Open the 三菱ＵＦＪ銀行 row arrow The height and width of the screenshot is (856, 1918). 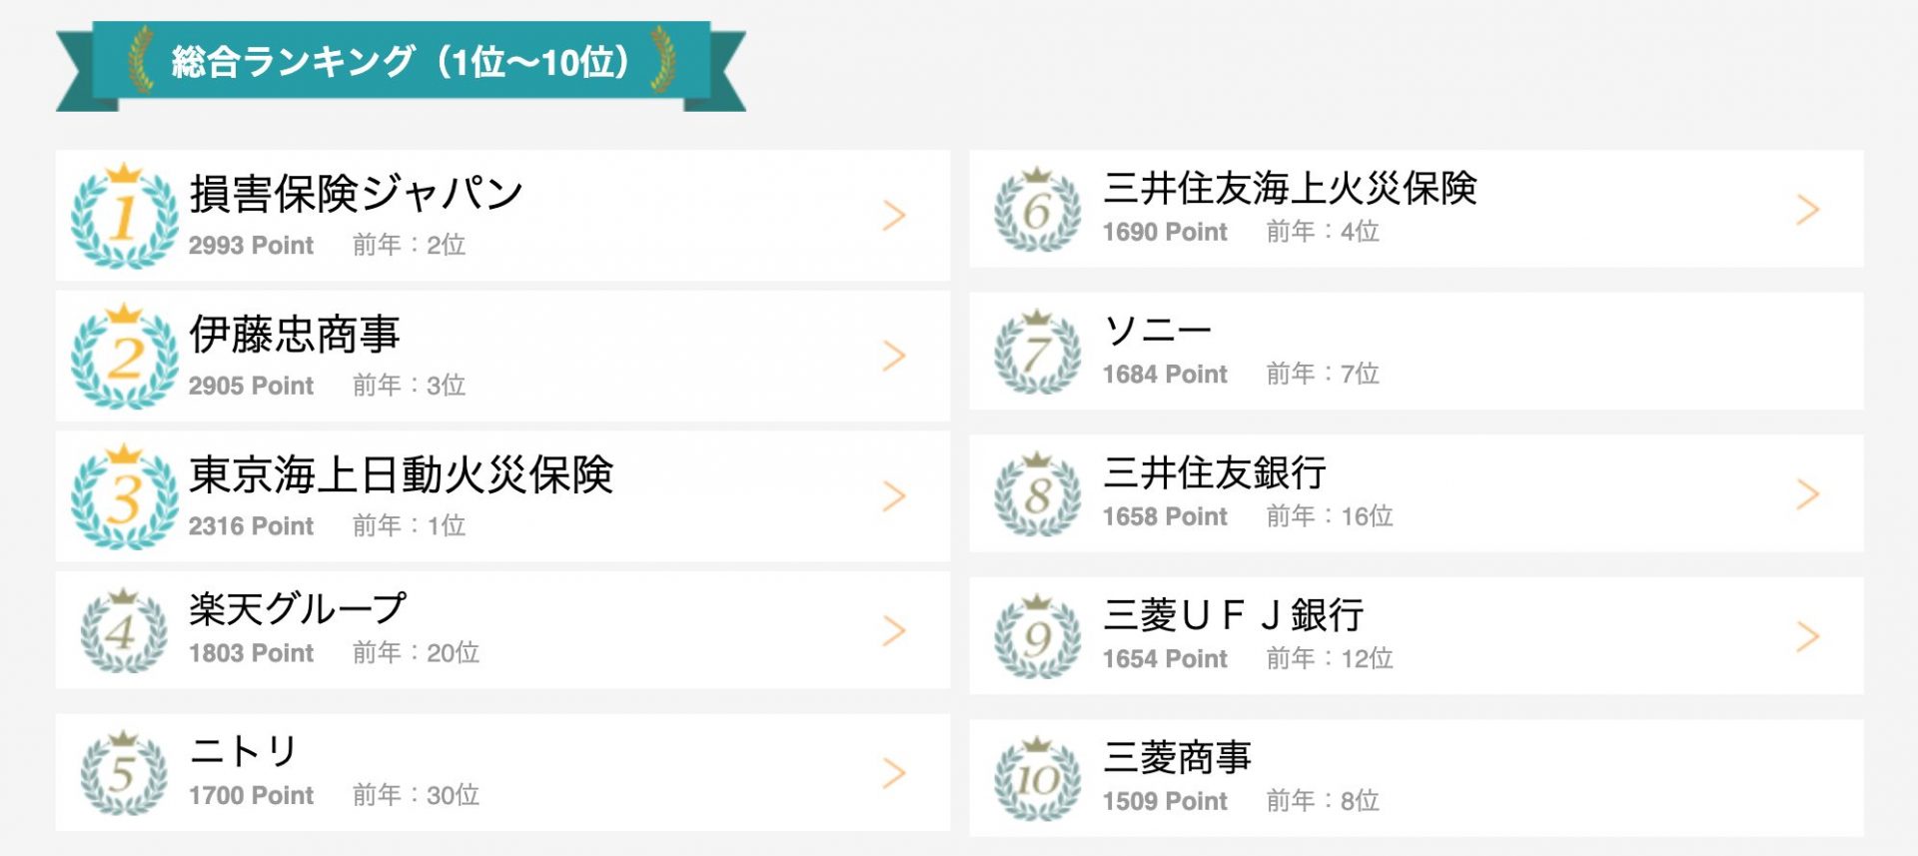[1808, 636]
